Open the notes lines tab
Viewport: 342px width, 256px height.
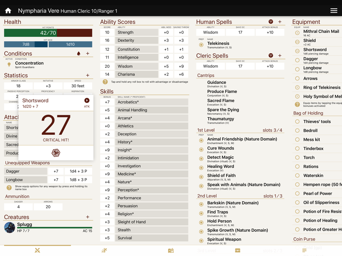pos(304,251)
